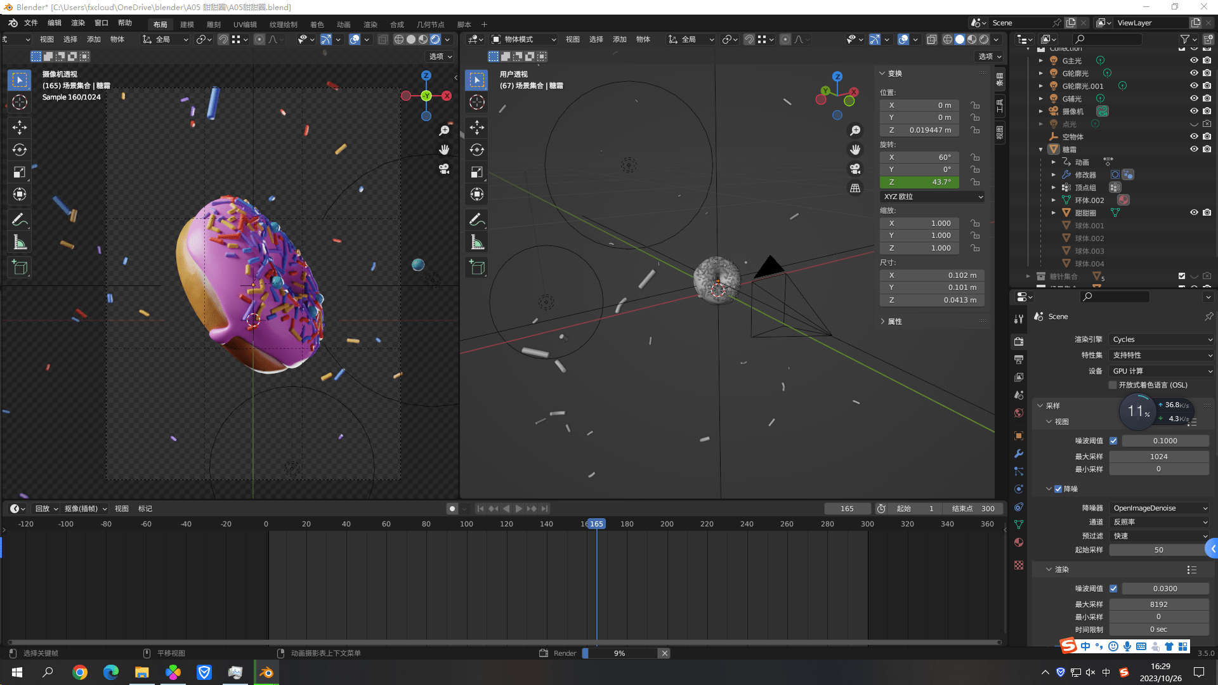
Task: Switch to UV编辑 workspace tab
Action: (x=245, y=25)
